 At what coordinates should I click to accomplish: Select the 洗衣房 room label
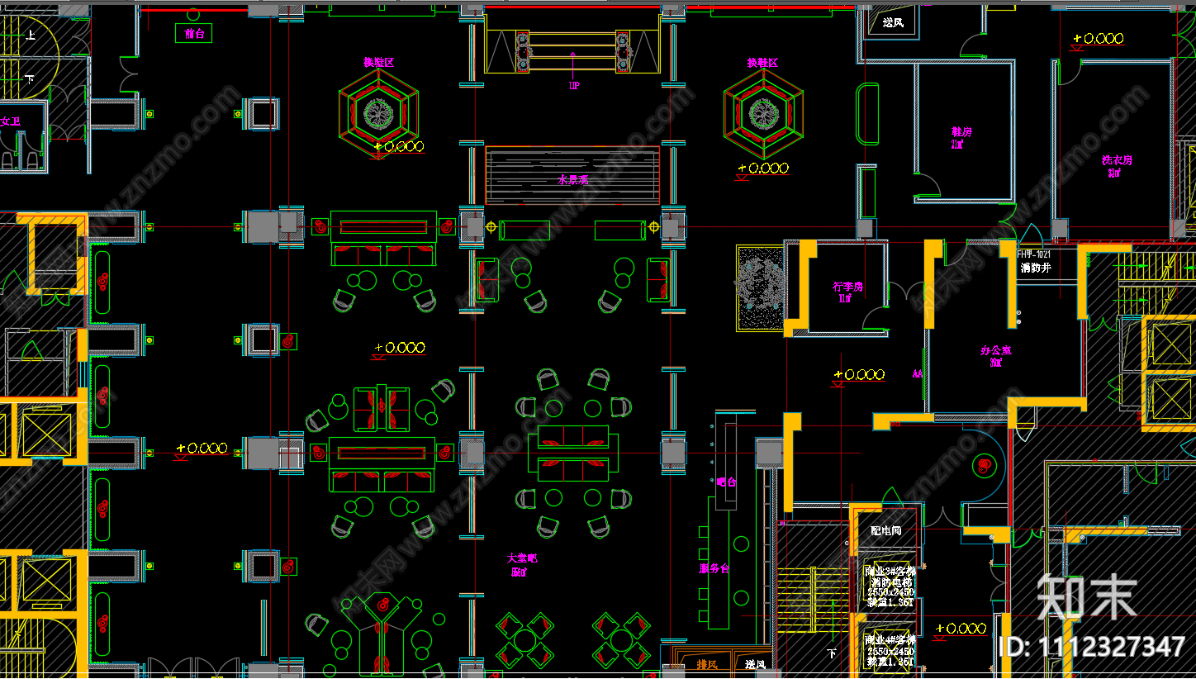click(x=1117, y=160)
